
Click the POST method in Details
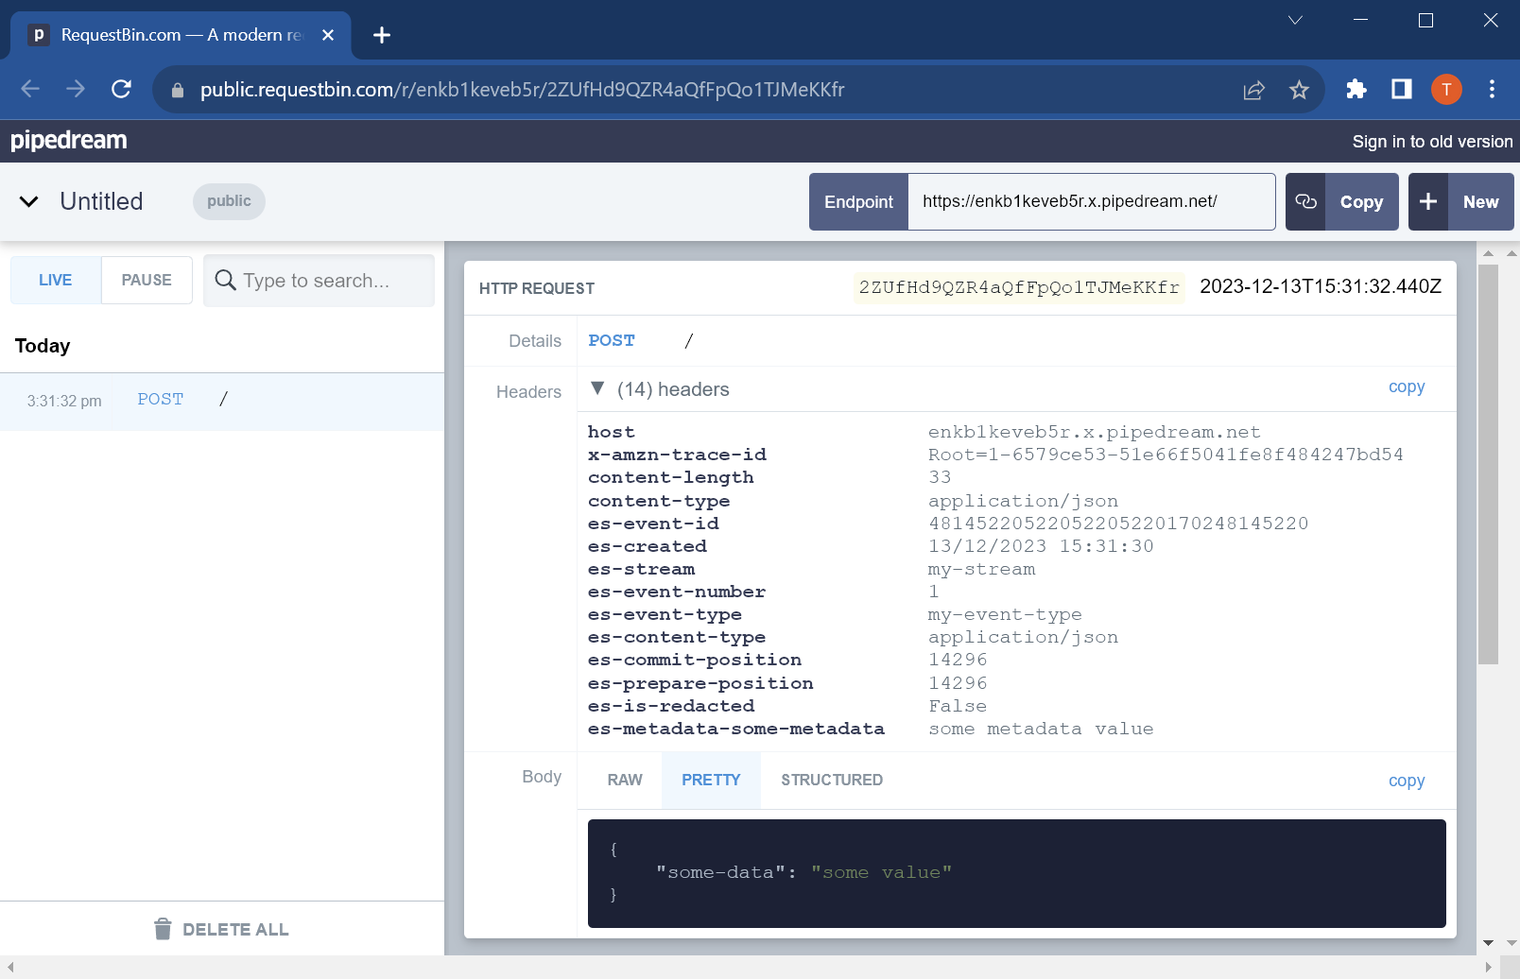(612, 340)
